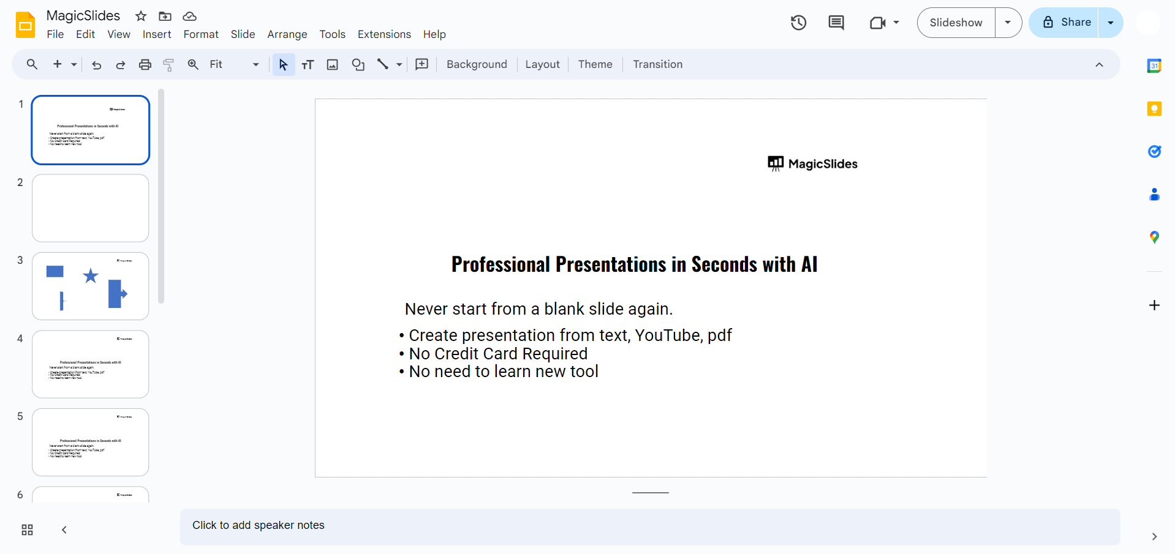This screenshot has height=554, width=1175.
Task: Click the insert image icon
Action: 332,65
